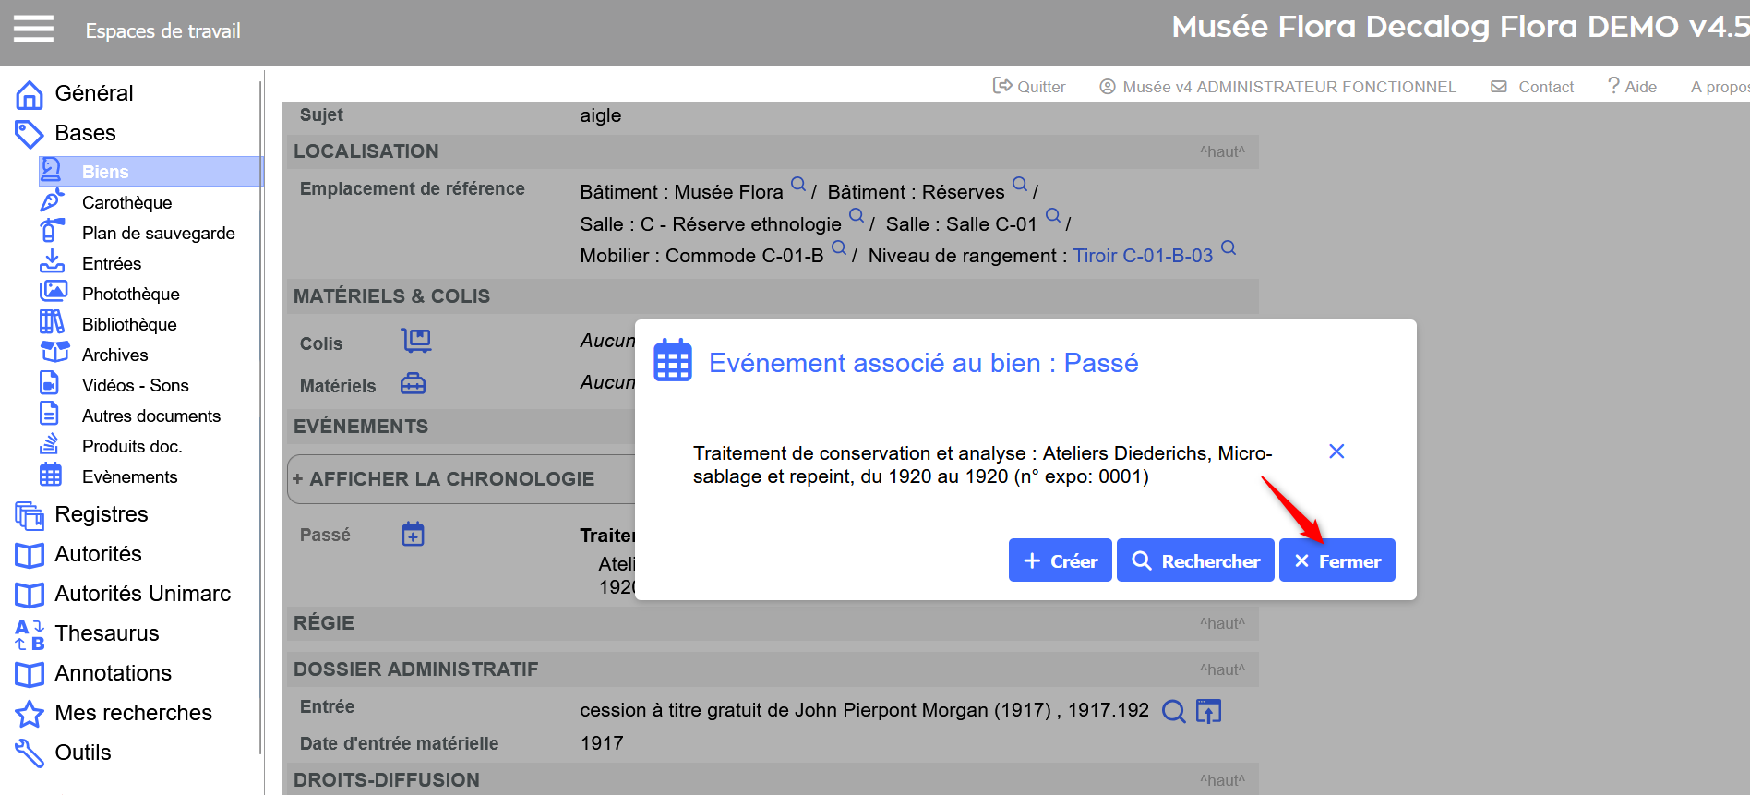Click Quitter to log out
Viewport: 1750px width, 795px height.
(x=1029, y=87)
